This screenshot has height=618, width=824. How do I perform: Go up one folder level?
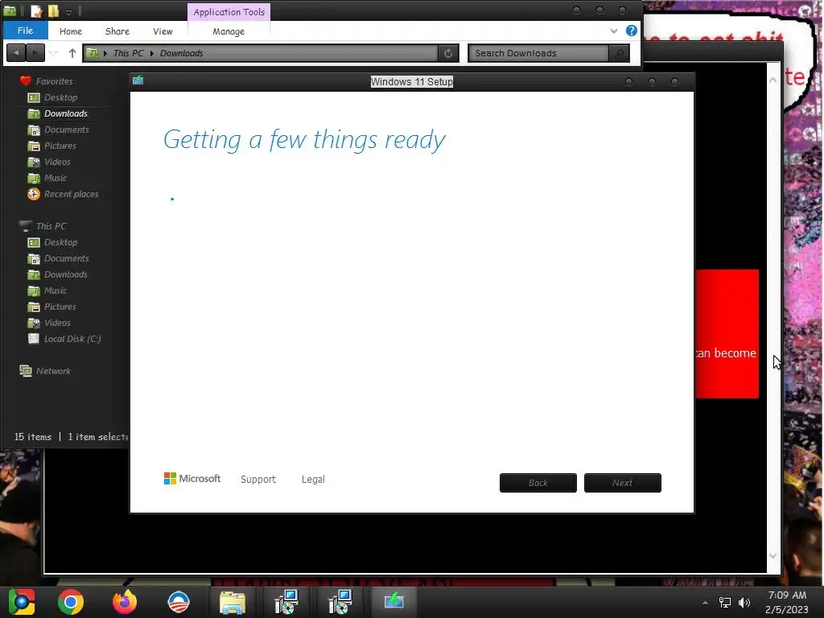click(72, 53)
